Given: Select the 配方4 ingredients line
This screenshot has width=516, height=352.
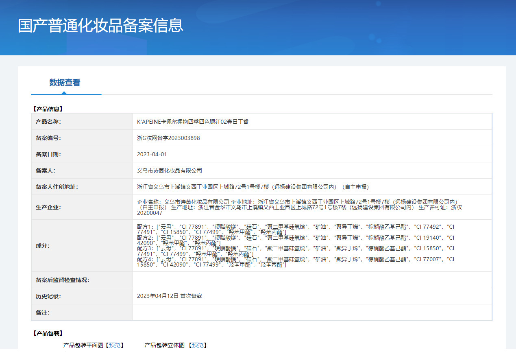Looking at the screenshot, I should pyautogui.click(x=296, y=262).
